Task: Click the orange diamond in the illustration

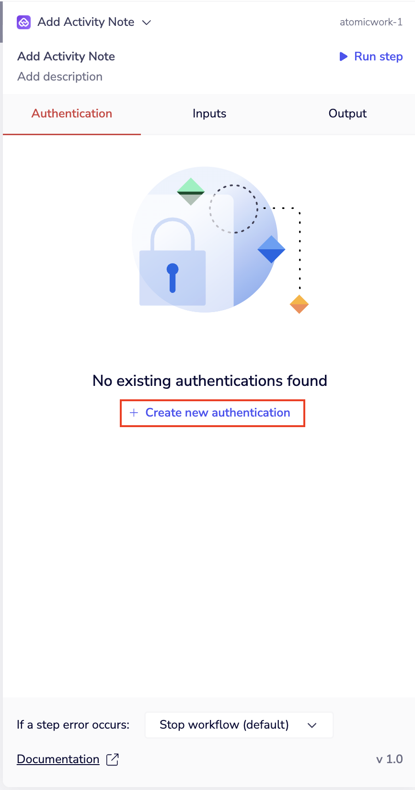Action: point(299,304)
